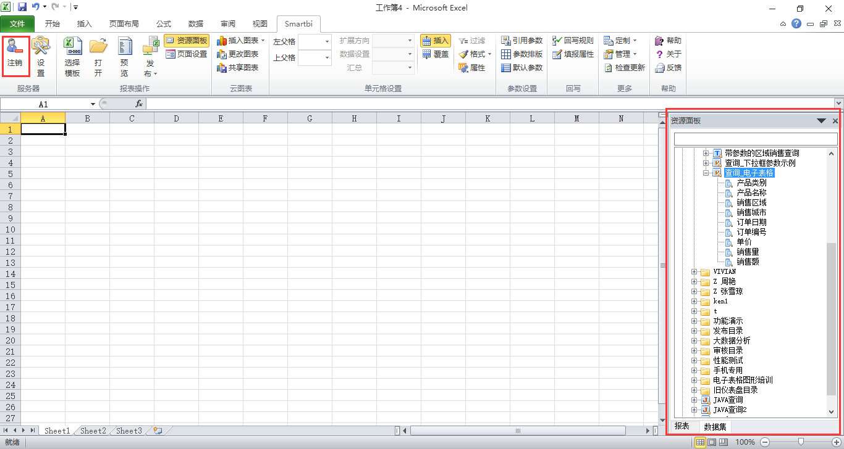Click 更改图表 change chart
The width and height of the screenshot is (844, 449).
pyautogui.click(x=238, y=54)
